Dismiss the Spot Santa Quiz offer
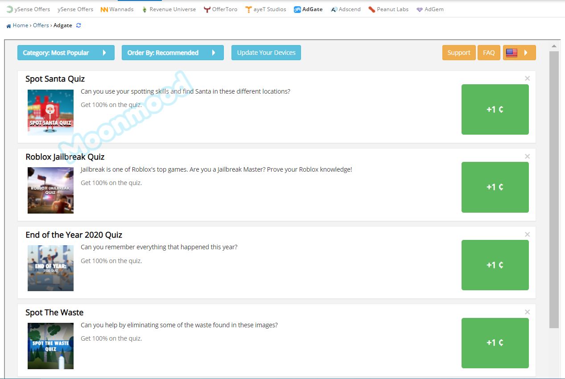 [528, 78]
